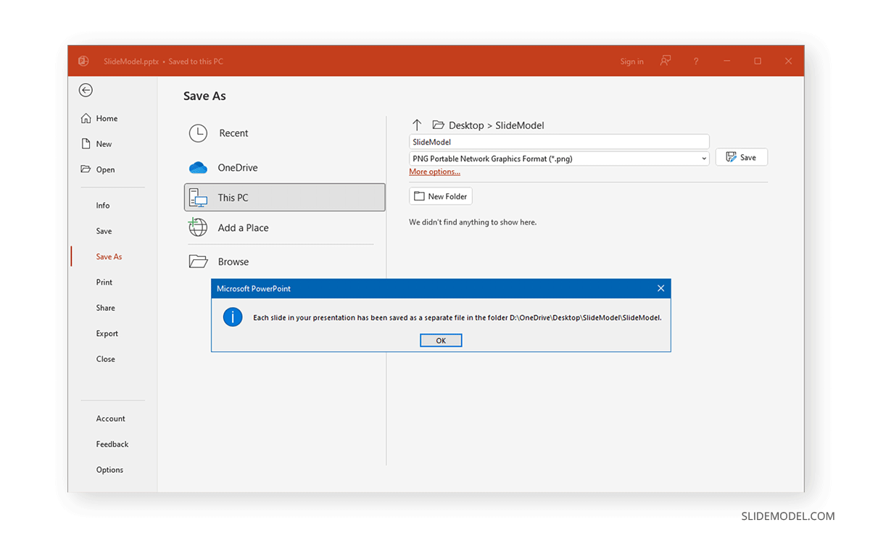
Task: Select the Browse label
Action: coord(233,261)
